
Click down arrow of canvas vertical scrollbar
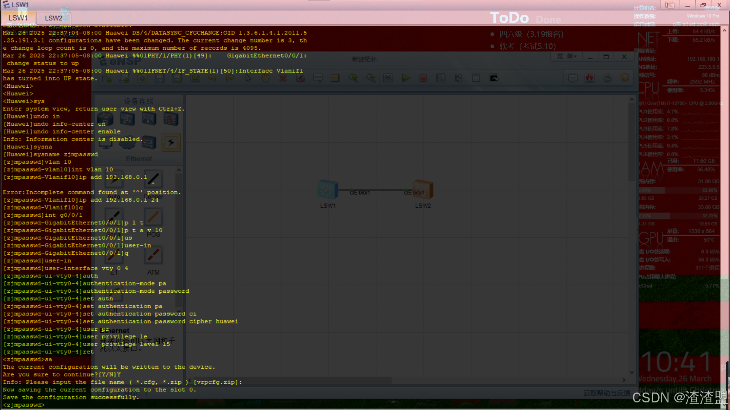632,372
